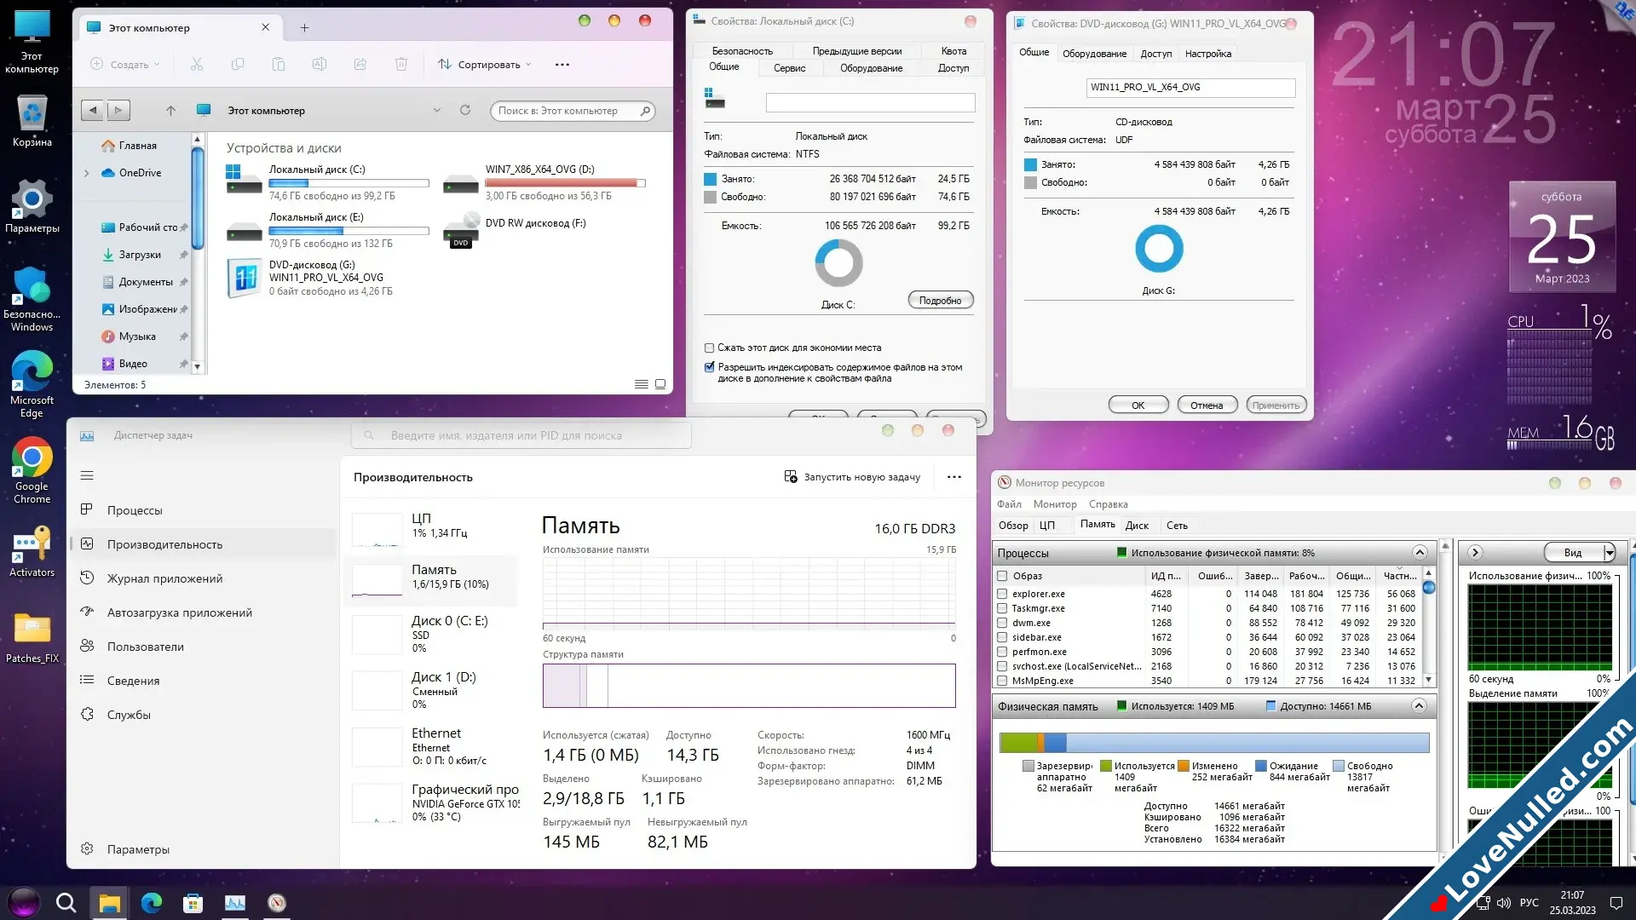1636x920 pixels.
Task: Expand OneDrive in File Explorer left panel
Action: click(89, 172)
